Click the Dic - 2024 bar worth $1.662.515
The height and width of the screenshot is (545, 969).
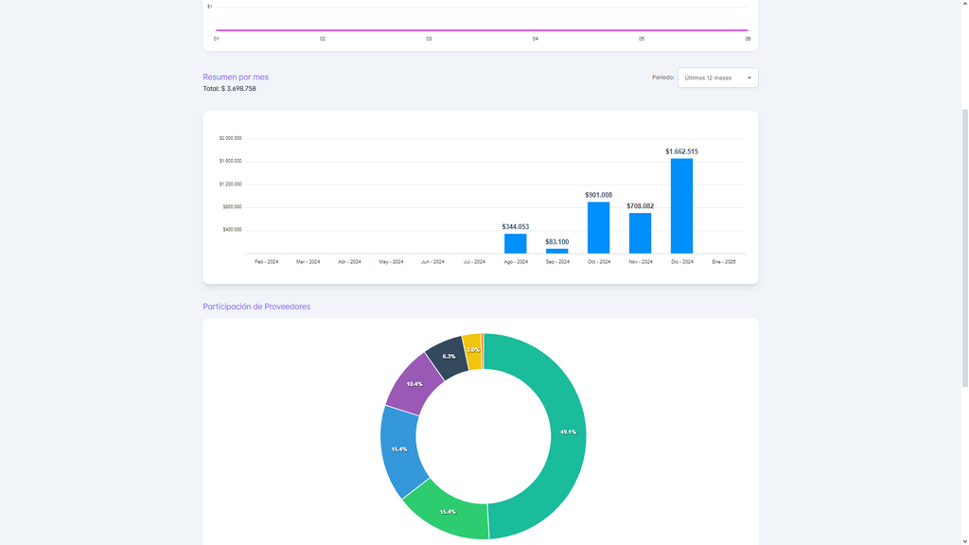tap(681, 206)
